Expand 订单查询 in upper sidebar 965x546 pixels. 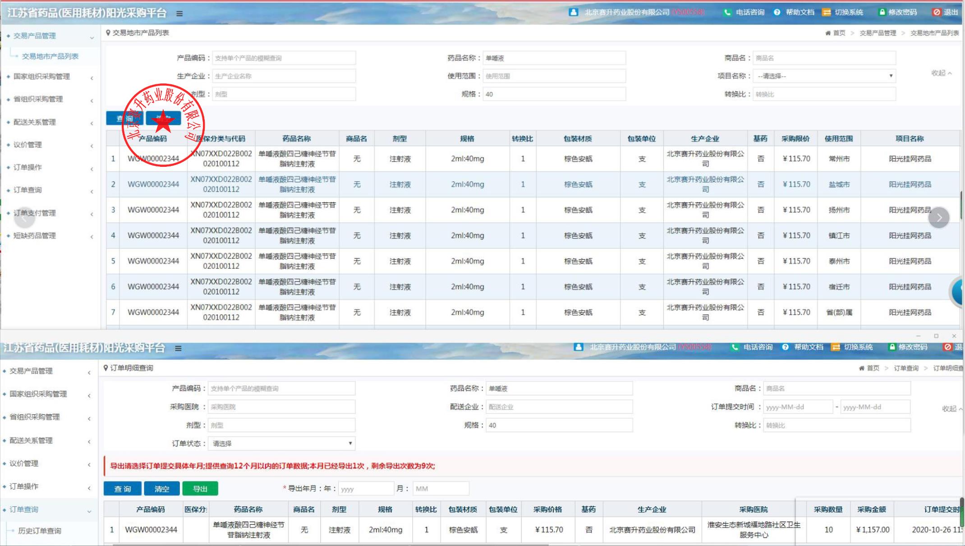tap(50, 190)
